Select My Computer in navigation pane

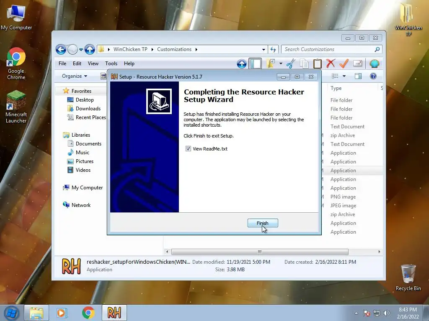pos(87,188)
